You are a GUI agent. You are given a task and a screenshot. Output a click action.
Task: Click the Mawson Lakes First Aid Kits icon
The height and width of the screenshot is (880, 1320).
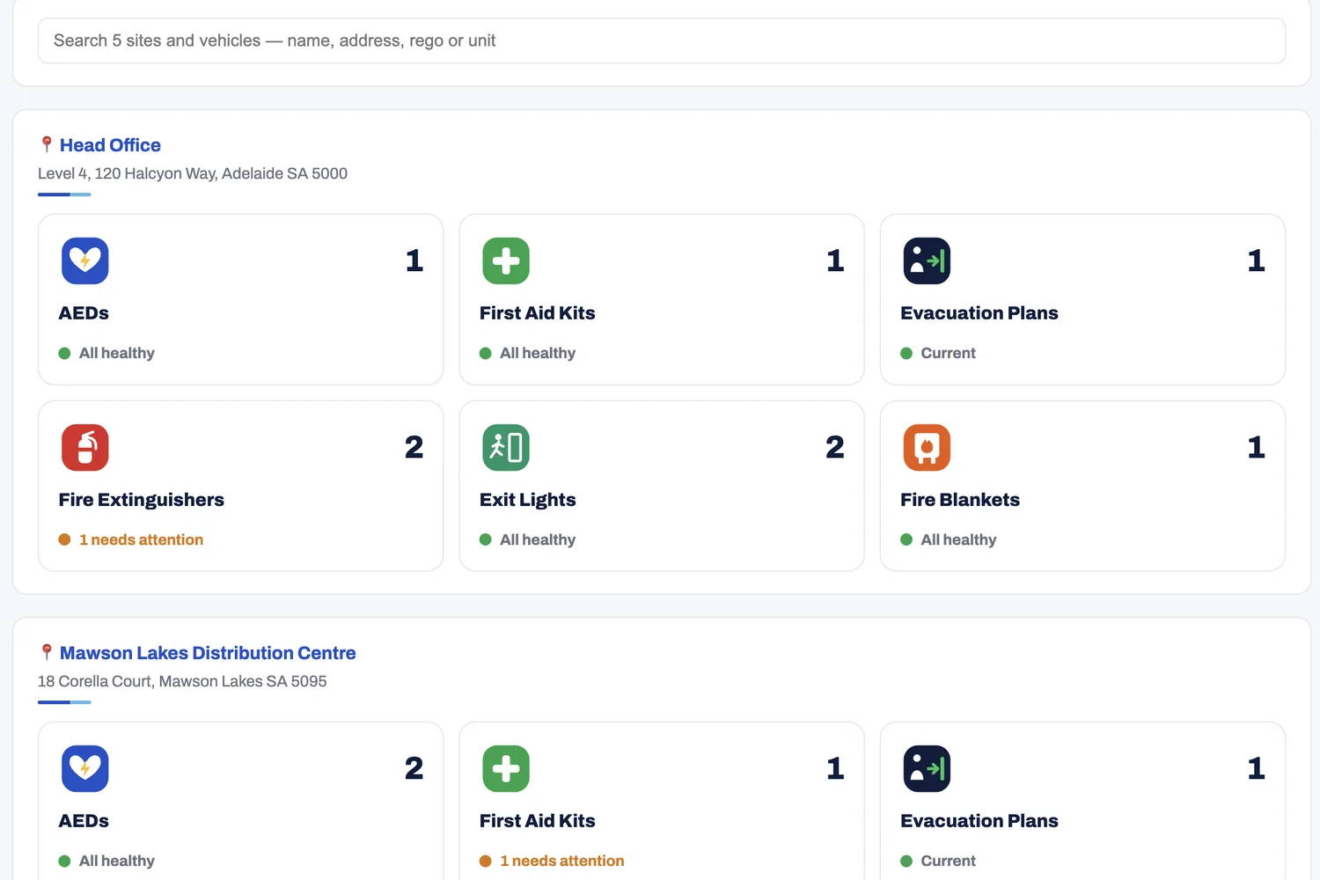(506, 768)
